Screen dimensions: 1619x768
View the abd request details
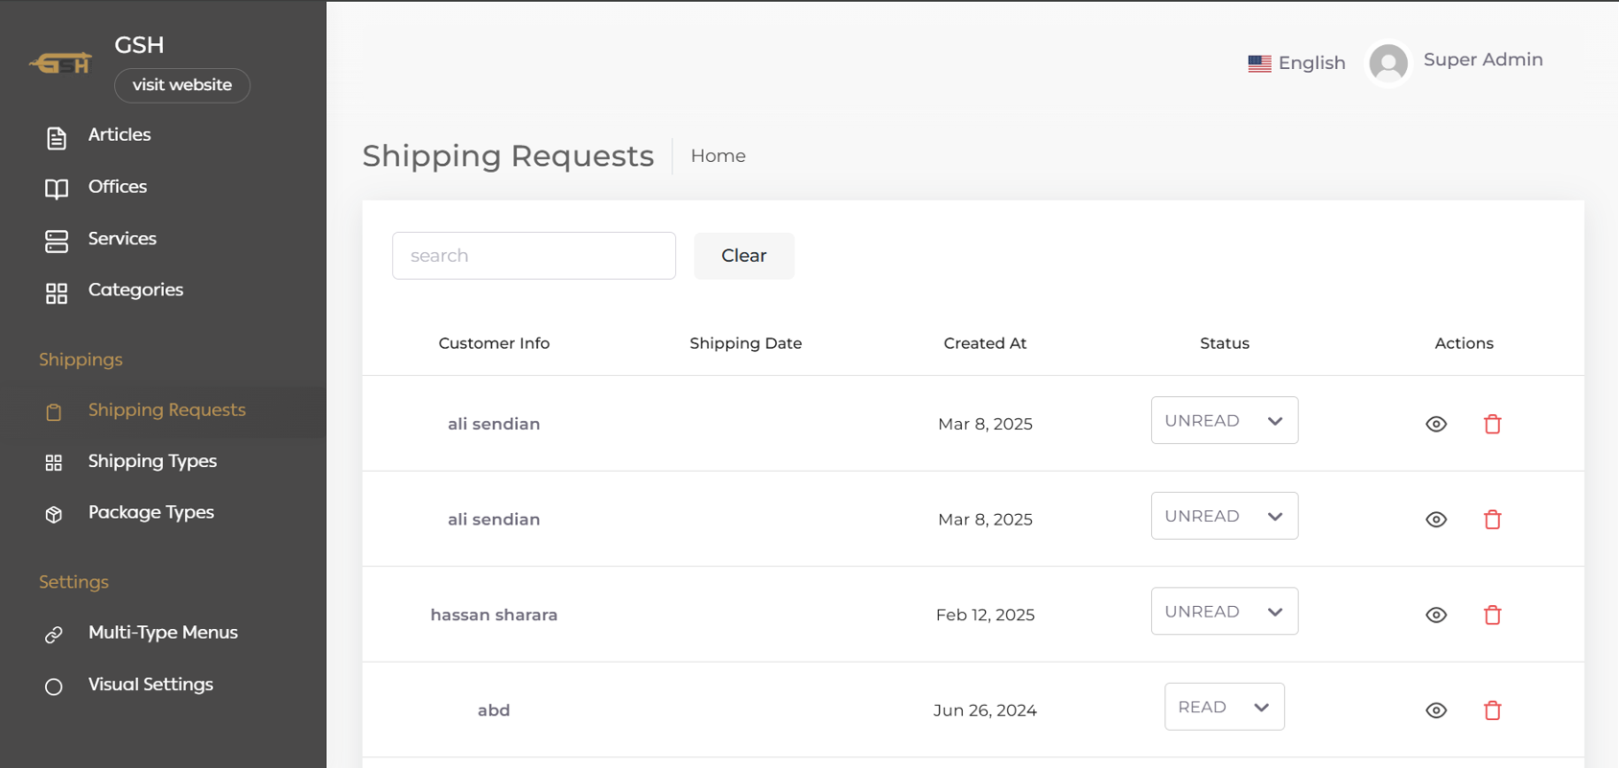point(1436,710)
